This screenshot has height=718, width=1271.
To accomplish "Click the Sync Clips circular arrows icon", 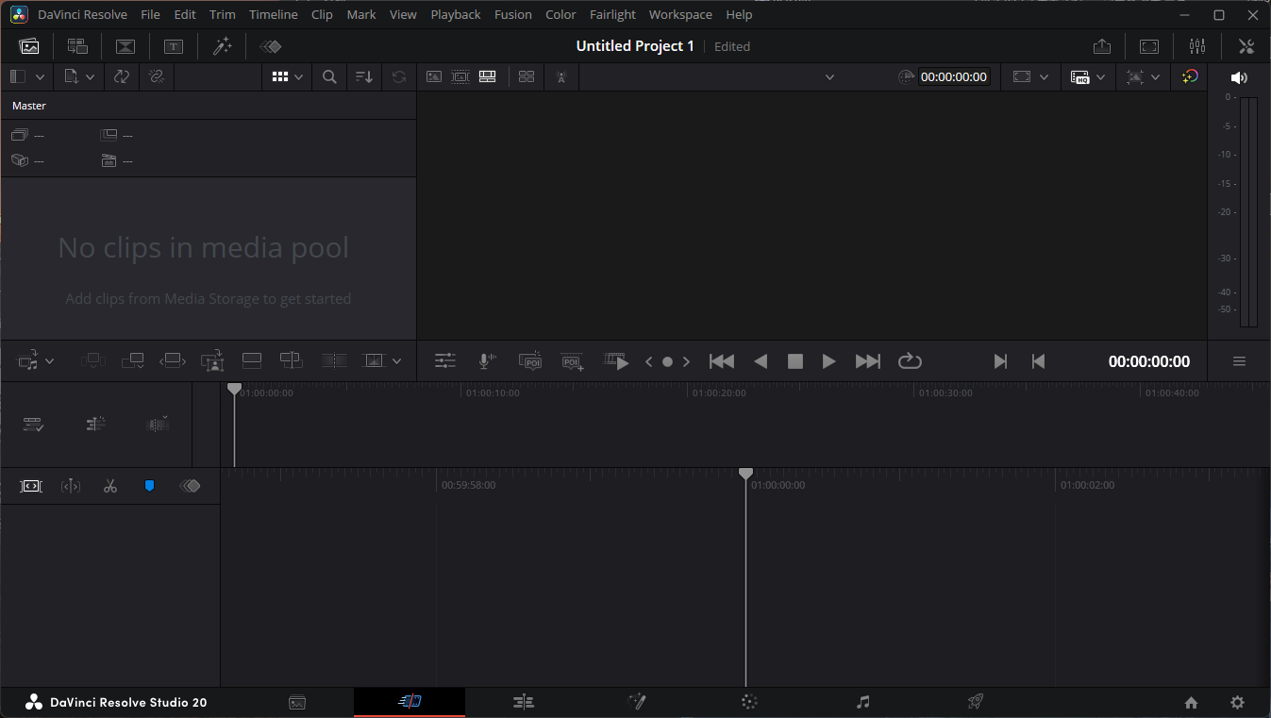I will click(x=122, y=77).
